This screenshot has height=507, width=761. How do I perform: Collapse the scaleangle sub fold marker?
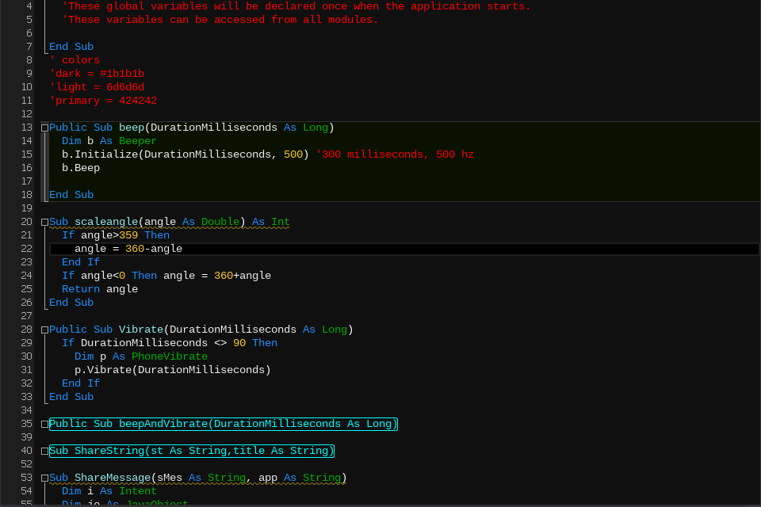tap(44, 222)
